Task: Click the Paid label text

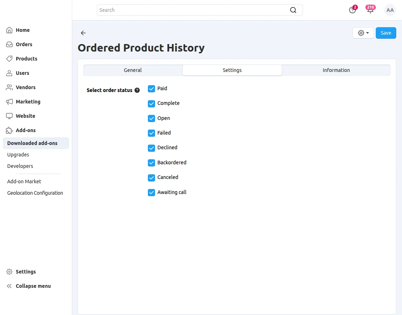Action: tap(162, 88)
